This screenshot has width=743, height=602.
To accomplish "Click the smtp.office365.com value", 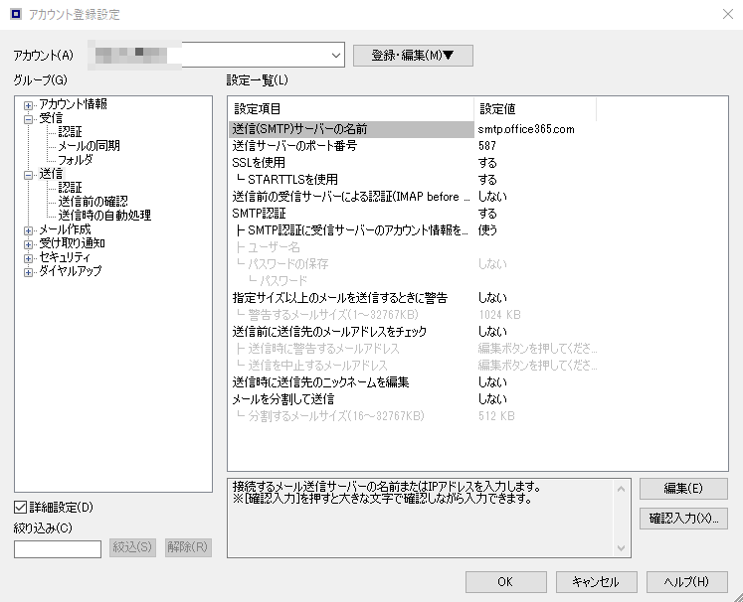I will point(526,129).
